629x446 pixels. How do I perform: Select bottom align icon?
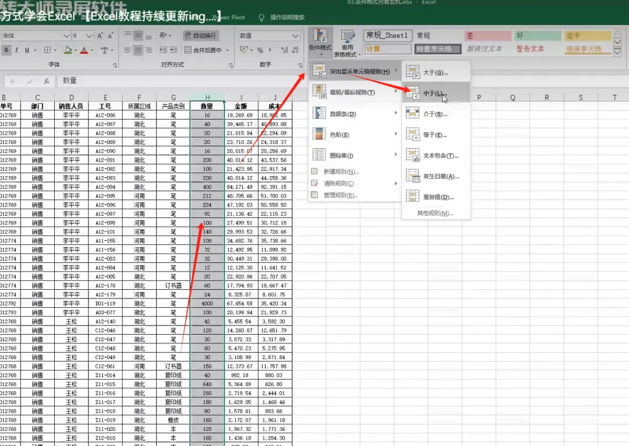tap(149, 36)
